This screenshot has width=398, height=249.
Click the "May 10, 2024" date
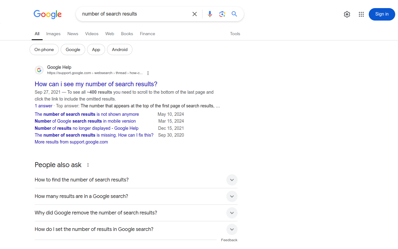(x=171, y=114)
